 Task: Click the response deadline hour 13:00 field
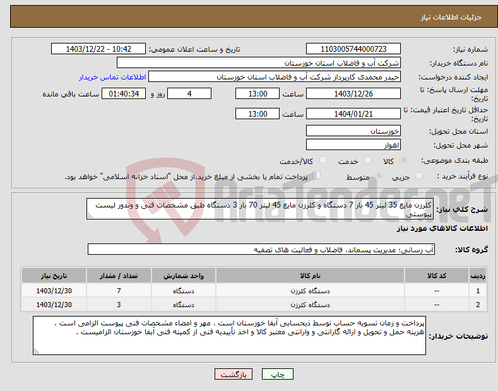pos(258,93)
